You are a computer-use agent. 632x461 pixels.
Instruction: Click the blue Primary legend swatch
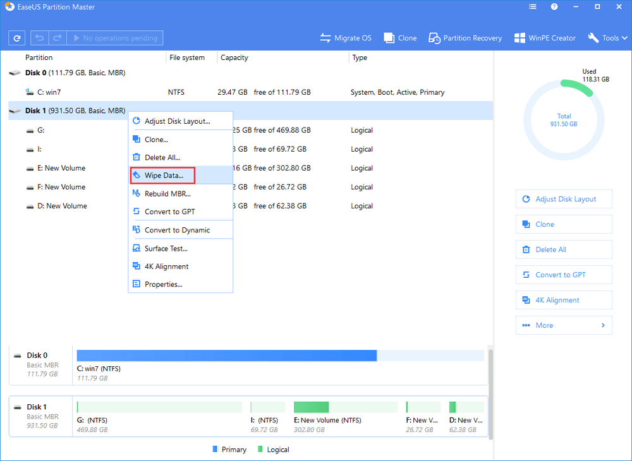(x=216, y=449)
